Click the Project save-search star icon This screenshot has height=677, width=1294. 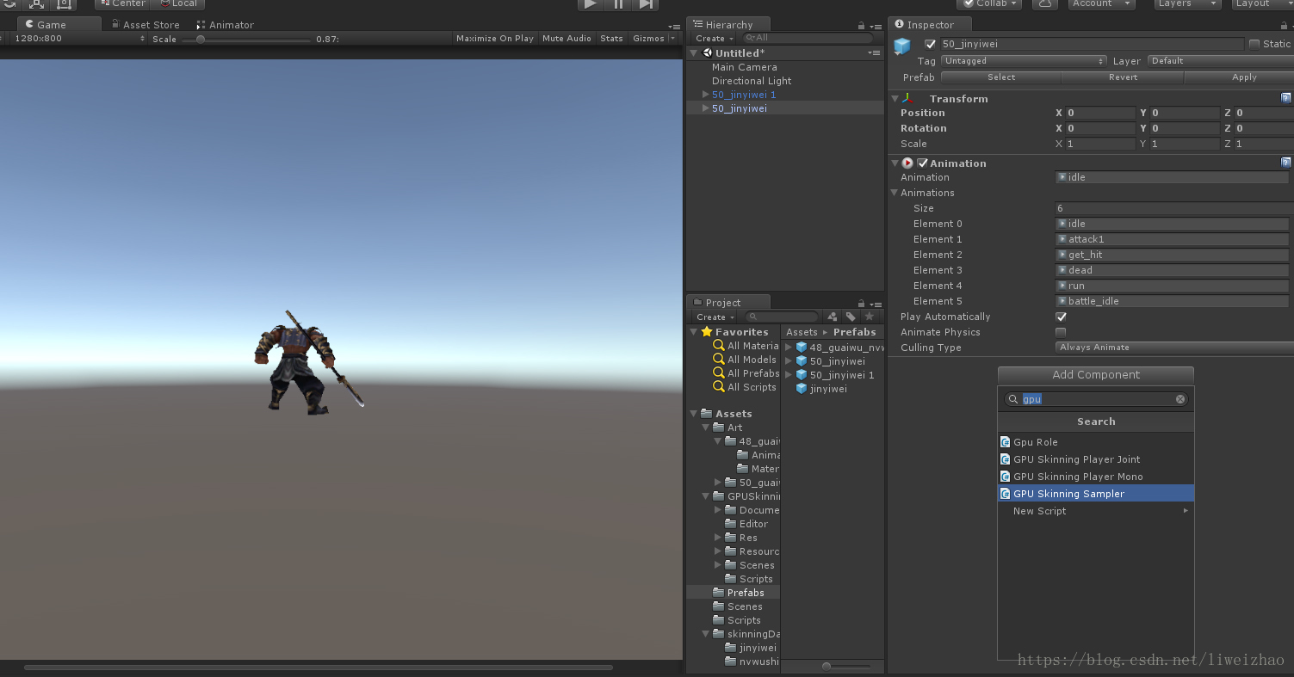tap(869, 317)
